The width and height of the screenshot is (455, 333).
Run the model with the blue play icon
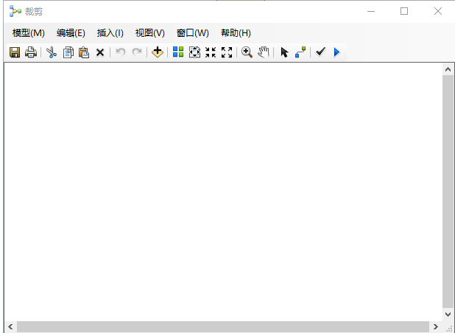[336, 52]
